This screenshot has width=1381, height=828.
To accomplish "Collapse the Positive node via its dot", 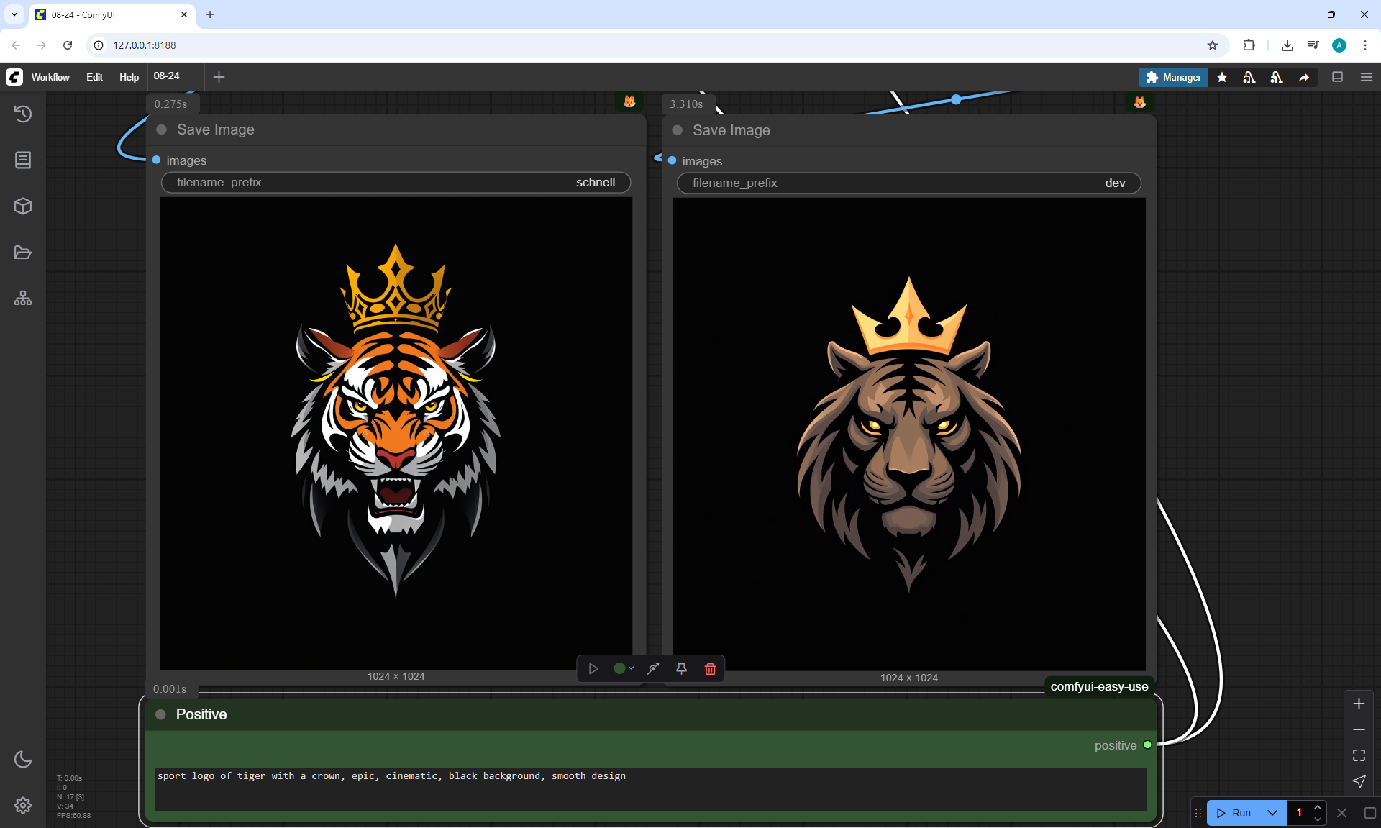I will click(x=161, y=714).
